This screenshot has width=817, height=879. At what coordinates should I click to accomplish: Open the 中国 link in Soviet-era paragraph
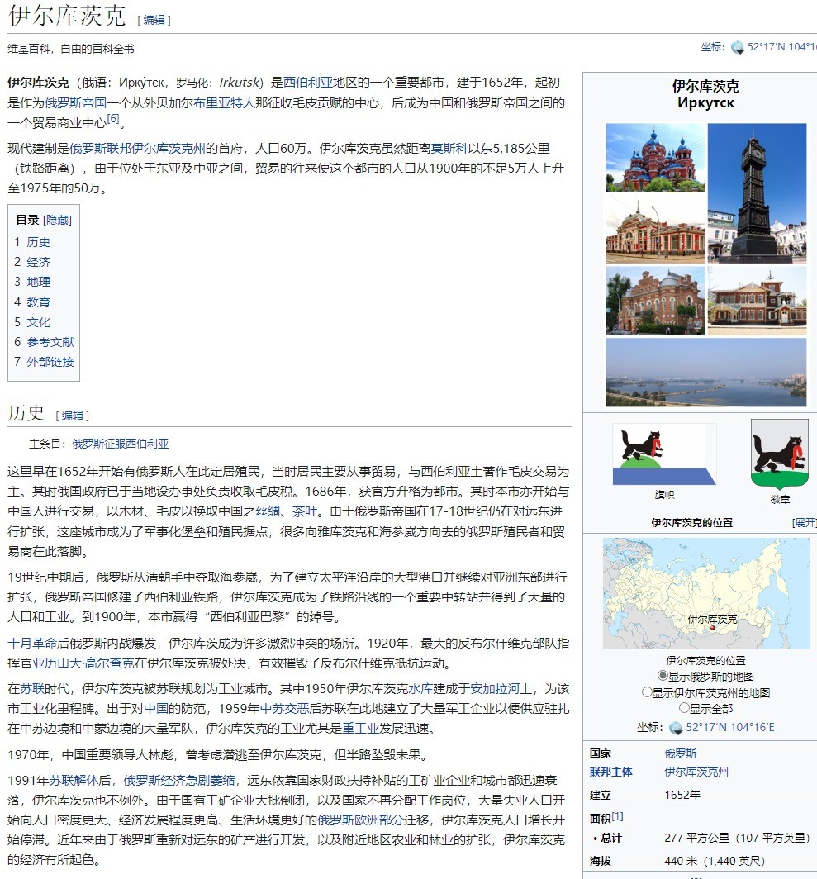[156, 709]
